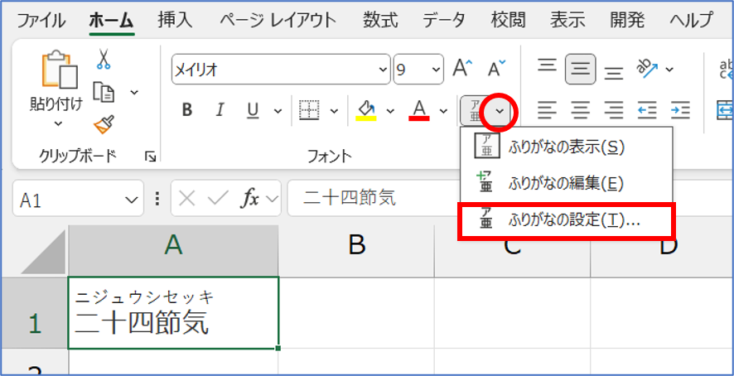Apply red font color A

(419, 110)
